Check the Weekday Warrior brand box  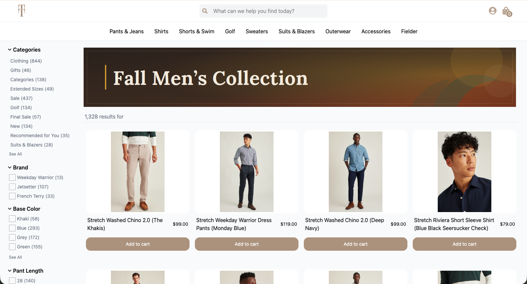[x=12, y=177]
